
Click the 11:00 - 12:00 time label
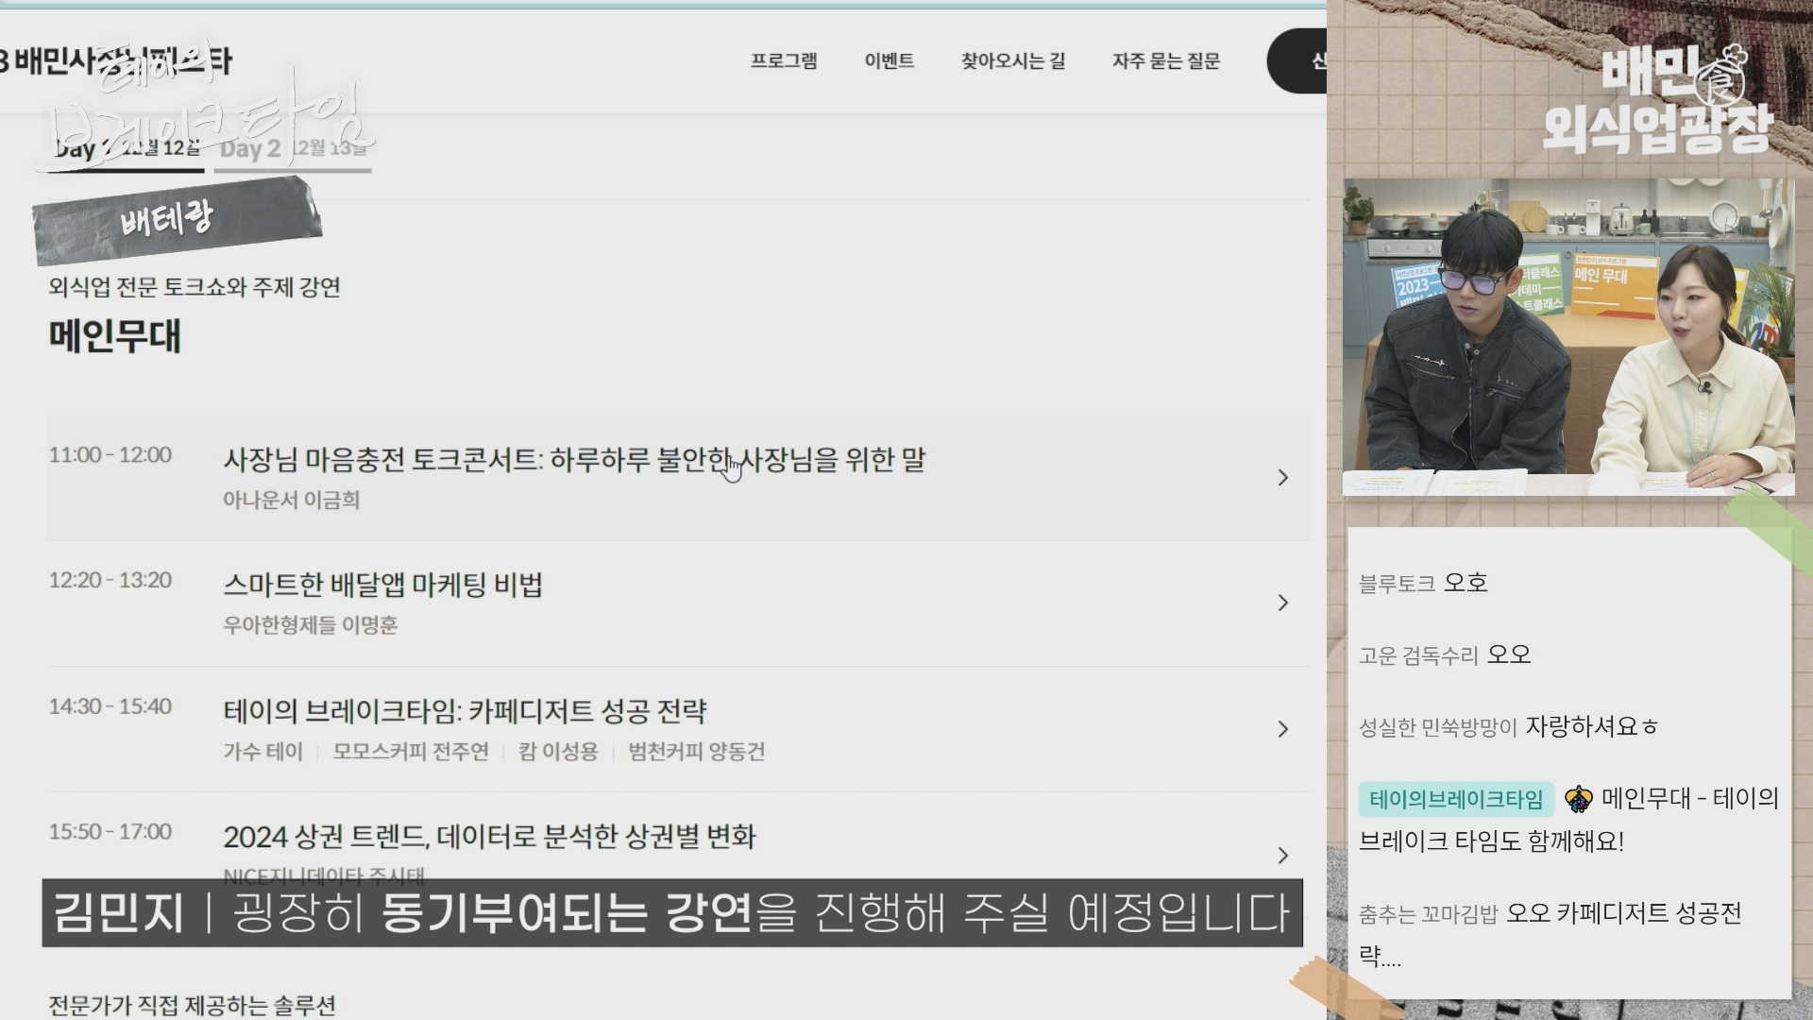click(x=110, y=455)
